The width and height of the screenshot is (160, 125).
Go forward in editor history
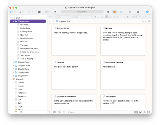coord(54,21)
